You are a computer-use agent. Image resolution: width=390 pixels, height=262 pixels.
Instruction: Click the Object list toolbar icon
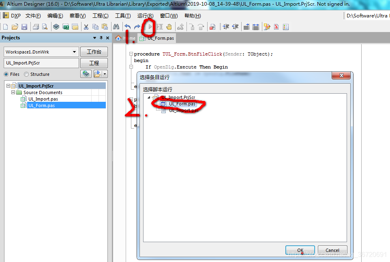click(x=286, y=27)
